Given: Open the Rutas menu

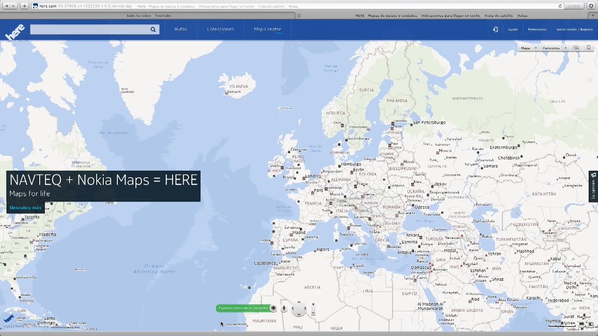Looking at the screenshot, I should [181, 29].
